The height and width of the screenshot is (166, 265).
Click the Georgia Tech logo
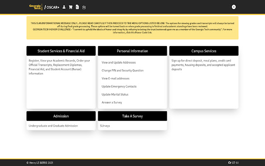(x=35, y=7)
